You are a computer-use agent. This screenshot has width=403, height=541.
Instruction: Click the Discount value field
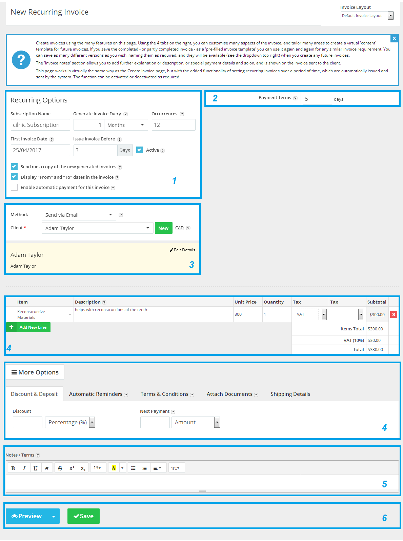coord(27,422)
